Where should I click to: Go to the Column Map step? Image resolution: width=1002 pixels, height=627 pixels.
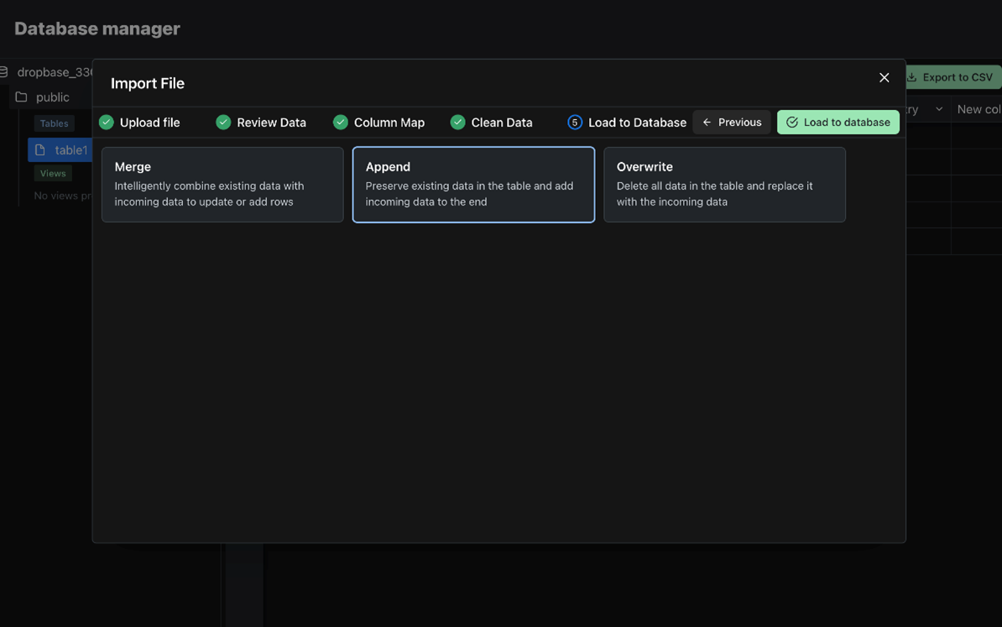389,123
